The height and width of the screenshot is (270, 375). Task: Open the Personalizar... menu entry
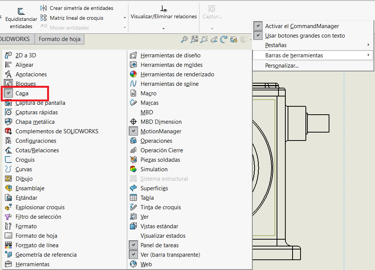click(282, 66)
